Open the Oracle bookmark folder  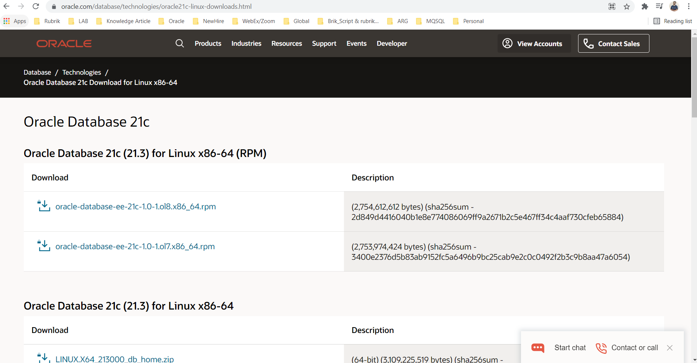(171, 21)
